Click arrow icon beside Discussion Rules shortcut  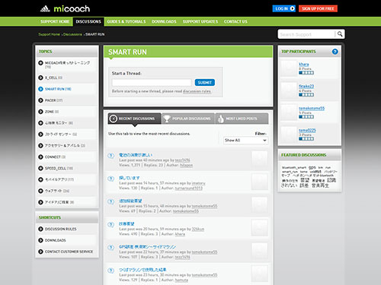point(40,229)
